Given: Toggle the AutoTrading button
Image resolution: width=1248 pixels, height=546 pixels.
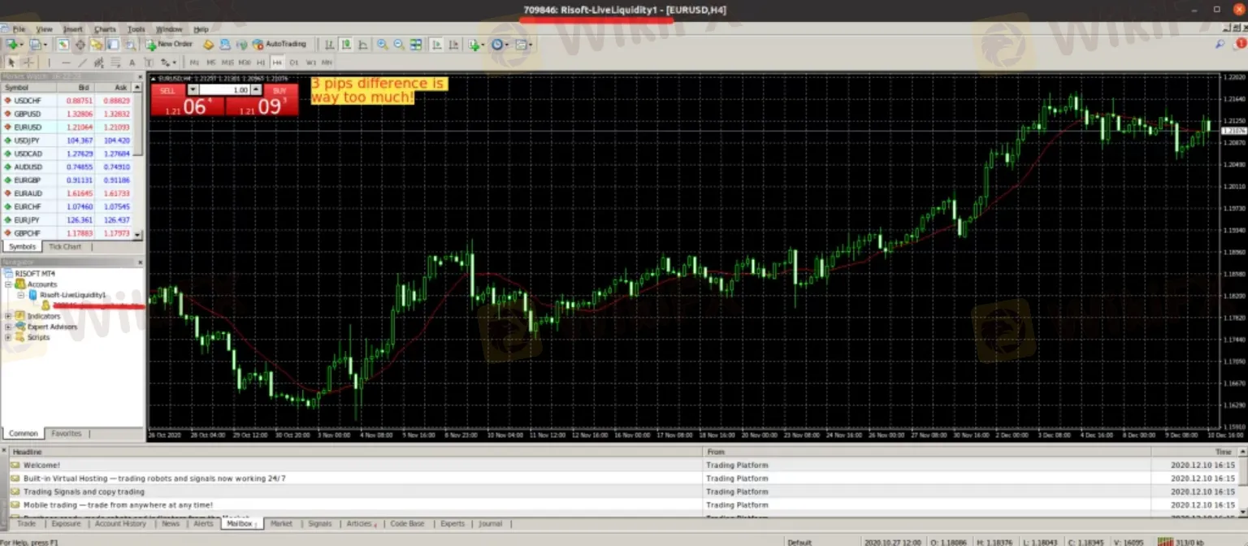Looking at the screenshot, I should tap(279, 45).
